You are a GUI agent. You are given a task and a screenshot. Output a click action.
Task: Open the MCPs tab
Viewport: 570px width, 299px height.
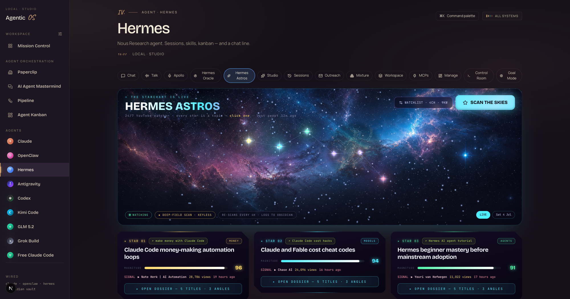pos(421,75)
